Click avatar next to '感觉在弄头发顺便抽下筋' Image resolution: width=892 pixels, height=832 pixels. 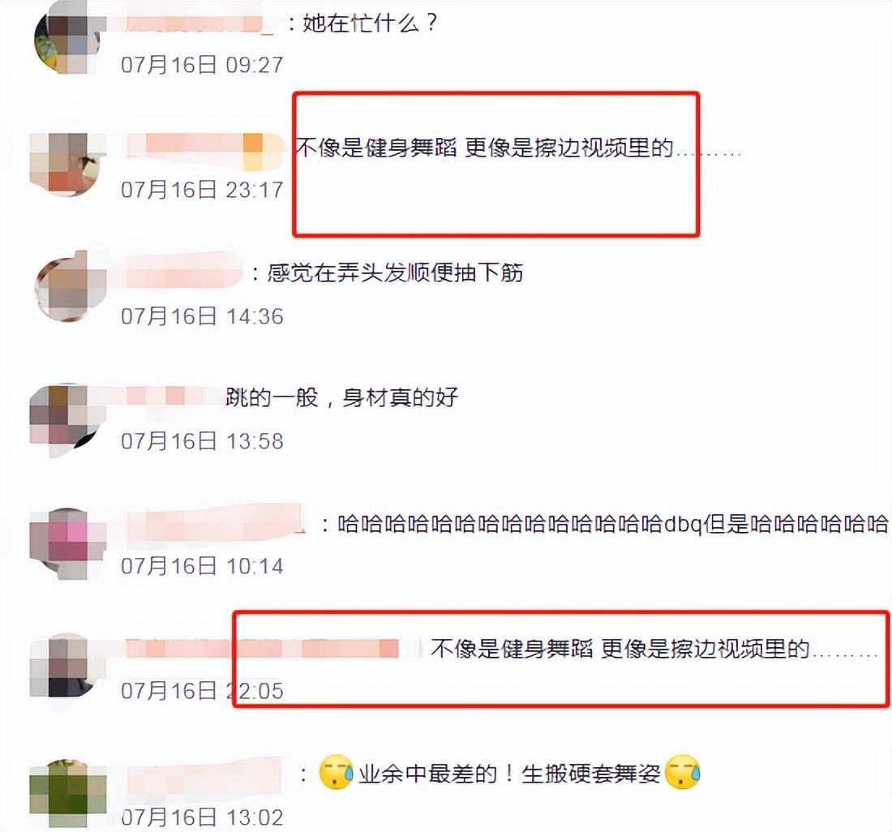[70, 286]
